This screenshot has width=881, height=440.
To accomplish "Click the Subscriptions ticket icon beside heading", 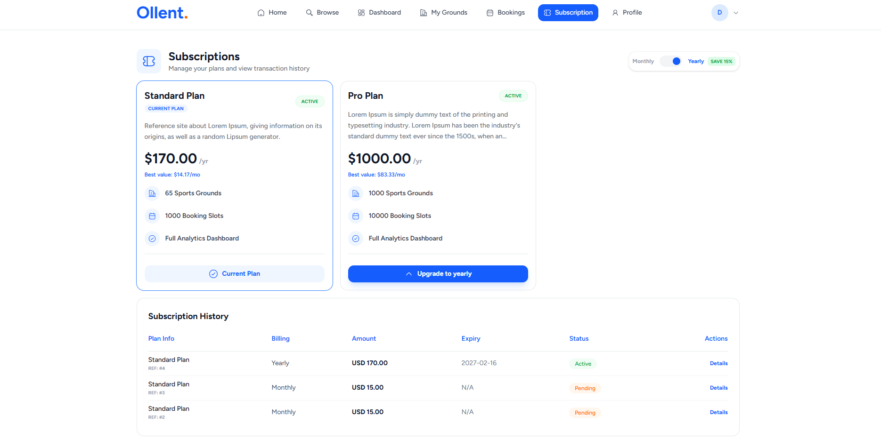I will coord(149,61).
